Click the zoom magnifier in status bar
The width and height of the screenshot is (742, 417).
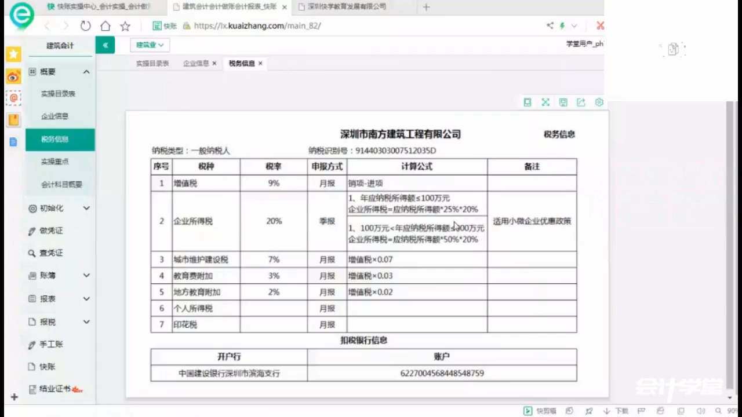pyautogui.click(x=719, y=411)
